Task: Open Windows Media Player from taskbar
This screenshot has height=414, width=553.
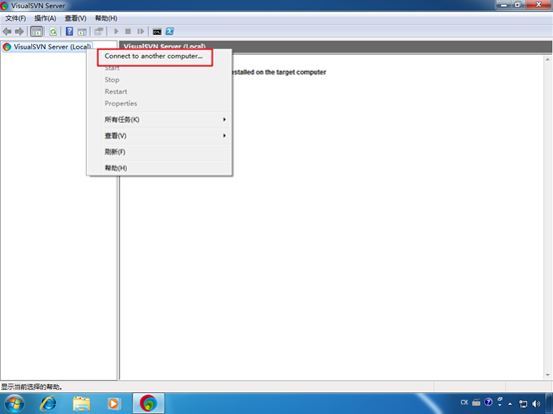Action: tap(114, 403)
